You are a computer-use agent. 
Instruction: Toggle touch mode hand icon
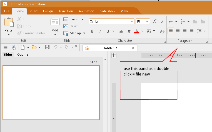pos(14,48)
